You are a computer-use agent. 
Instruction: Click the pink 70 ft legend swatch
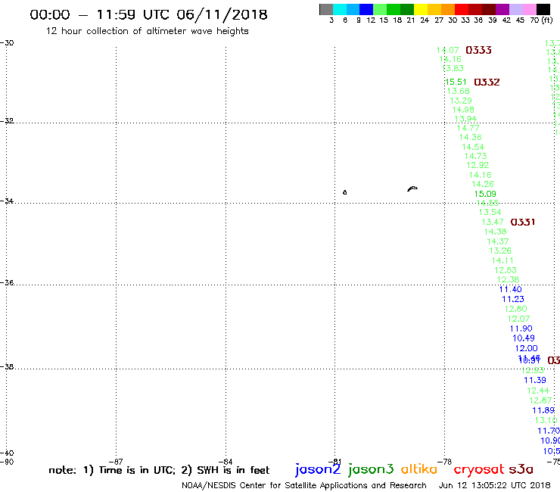coord(529,9)
